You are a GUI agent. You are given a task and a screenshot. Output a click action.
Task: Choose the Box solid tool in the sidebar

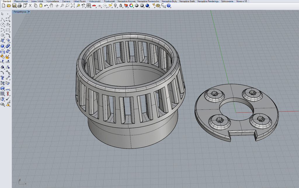[3, 46]
